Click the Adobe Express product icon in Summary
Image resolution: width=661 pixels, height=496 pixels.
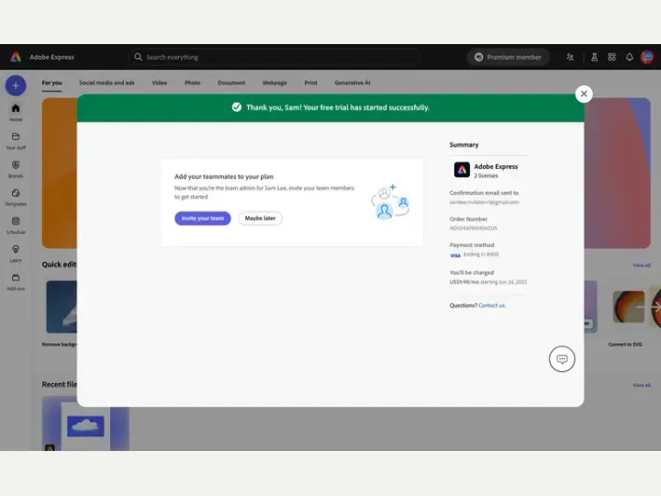point(462,170)
